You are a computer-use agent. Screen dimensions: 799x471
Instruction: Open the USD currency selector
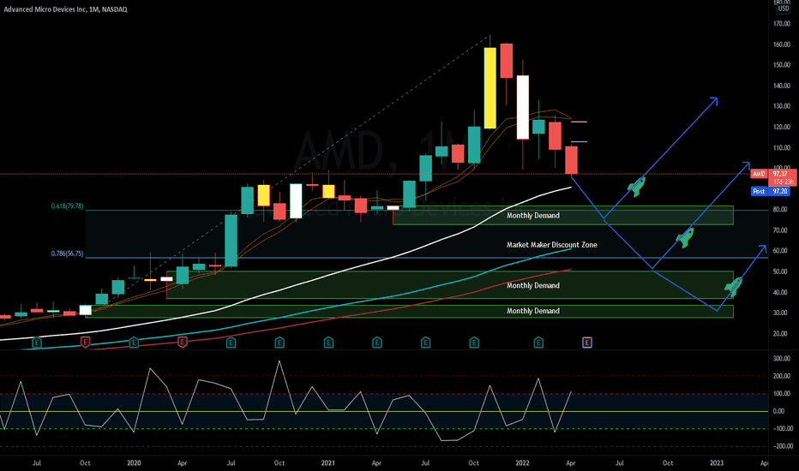coord(784,9)
